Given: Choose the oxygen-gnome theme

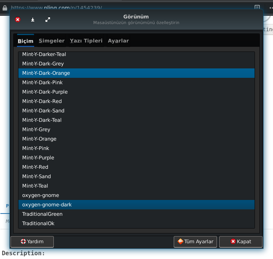Looking at the screenshot, I should [x=136, y=195].
